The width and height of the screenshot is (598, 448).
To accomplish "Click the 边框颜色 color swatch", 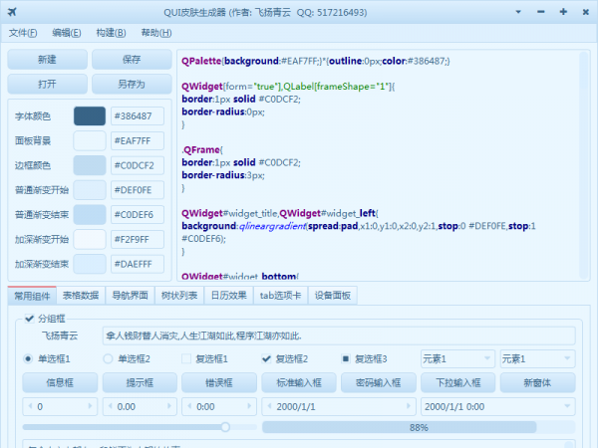I will click(x=90, y=165).
